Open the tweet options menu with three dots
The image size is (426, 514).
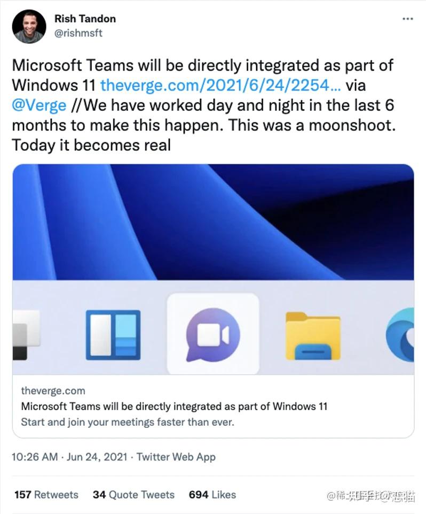click(x=406, y=18)
